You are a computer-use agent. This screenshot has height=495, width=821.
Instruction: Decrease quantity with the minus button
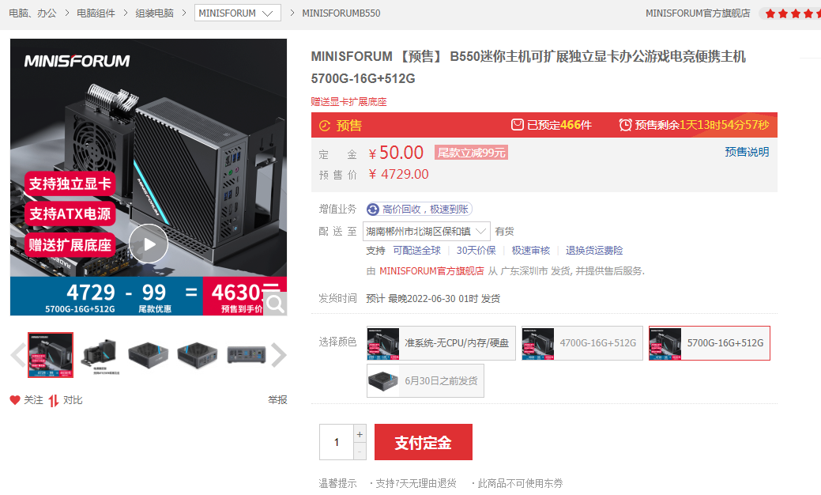(x=360, y=452)
